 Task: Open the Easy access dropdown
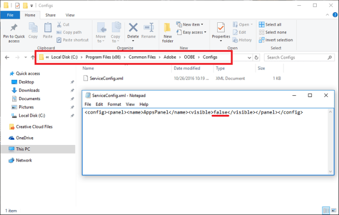(191, 32)
